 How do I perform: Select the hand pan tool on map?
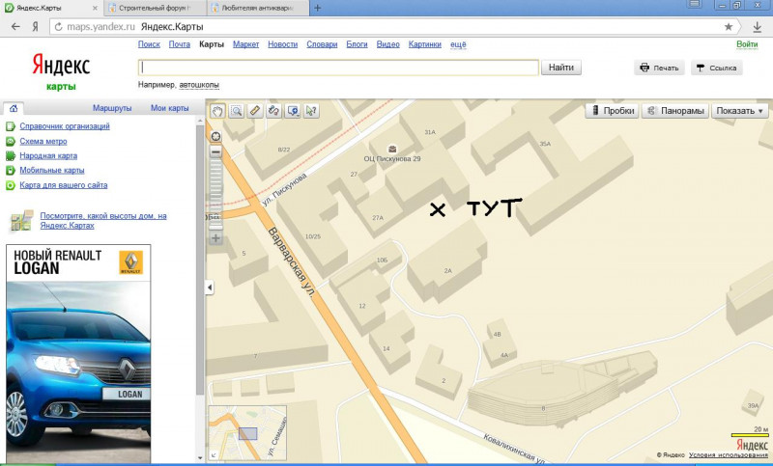tap(218, 111)
